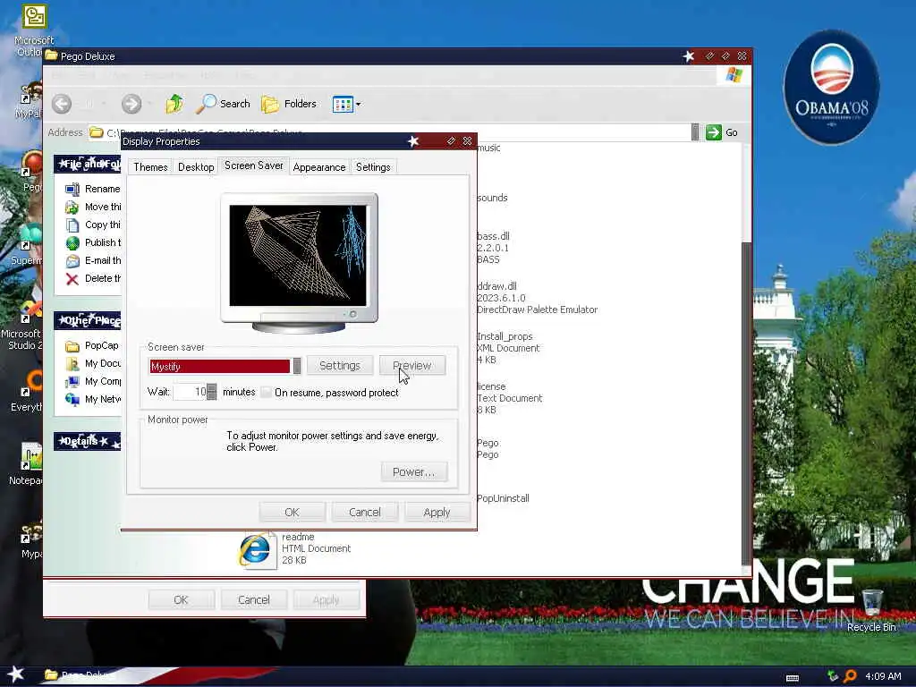916x687 pixels.
Task: Open the address bar dropdown arrow
Action: 694,132
